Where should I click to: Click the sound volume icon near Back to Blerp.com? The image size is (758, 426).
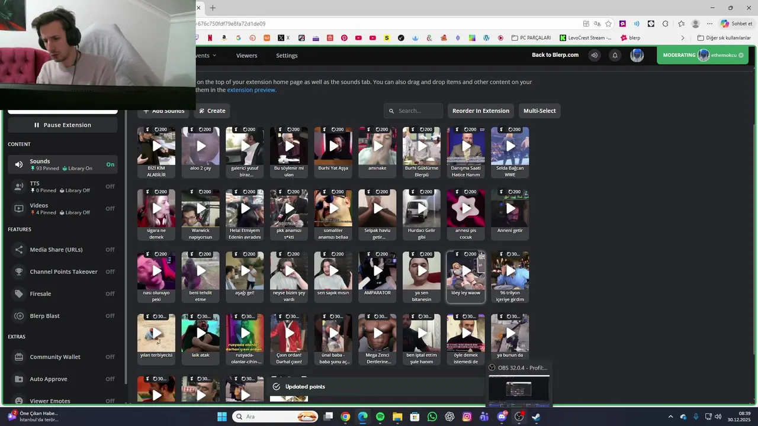click(x=594, y=55)
